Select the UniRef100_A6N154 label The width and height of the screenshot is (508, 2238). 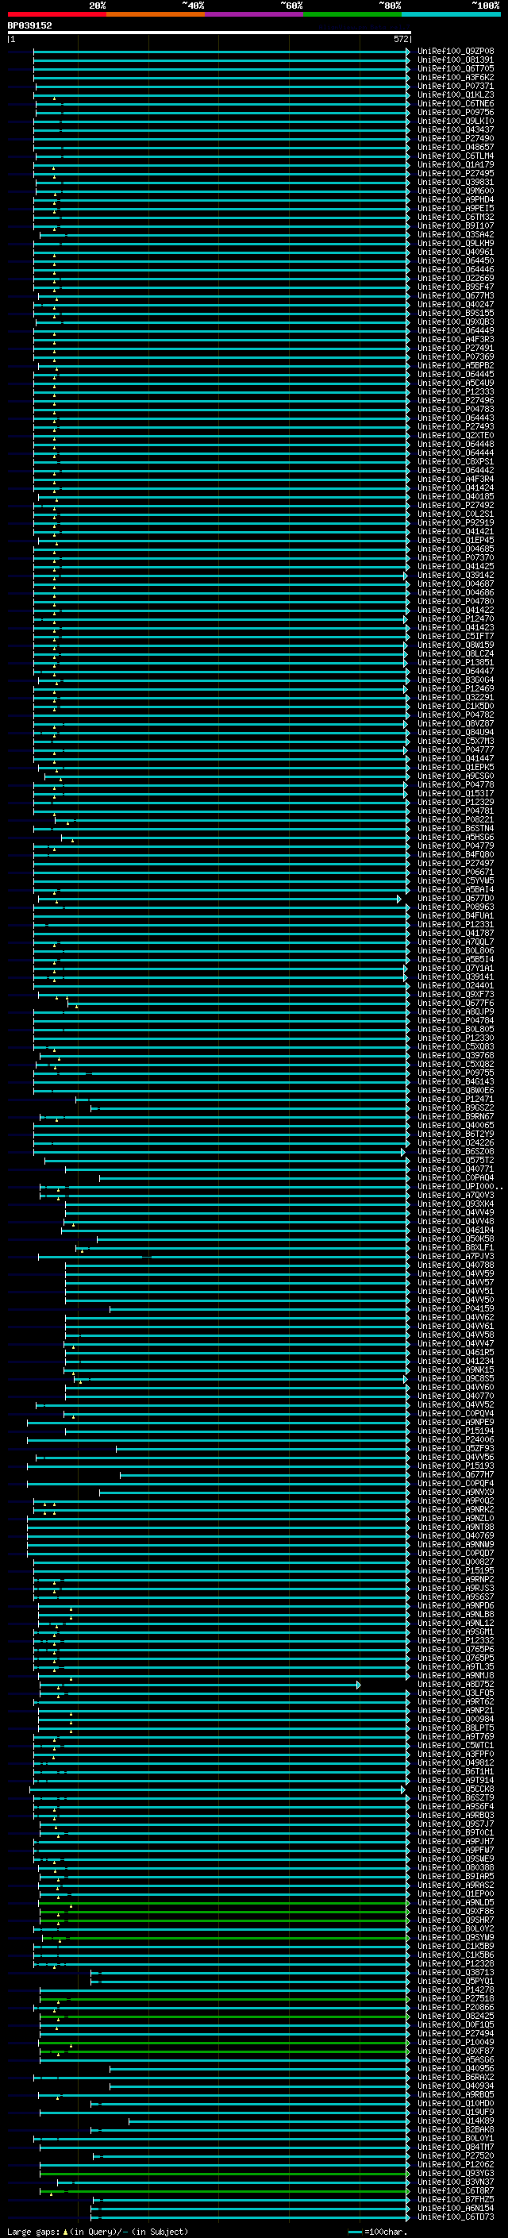tap(456, 2208)
